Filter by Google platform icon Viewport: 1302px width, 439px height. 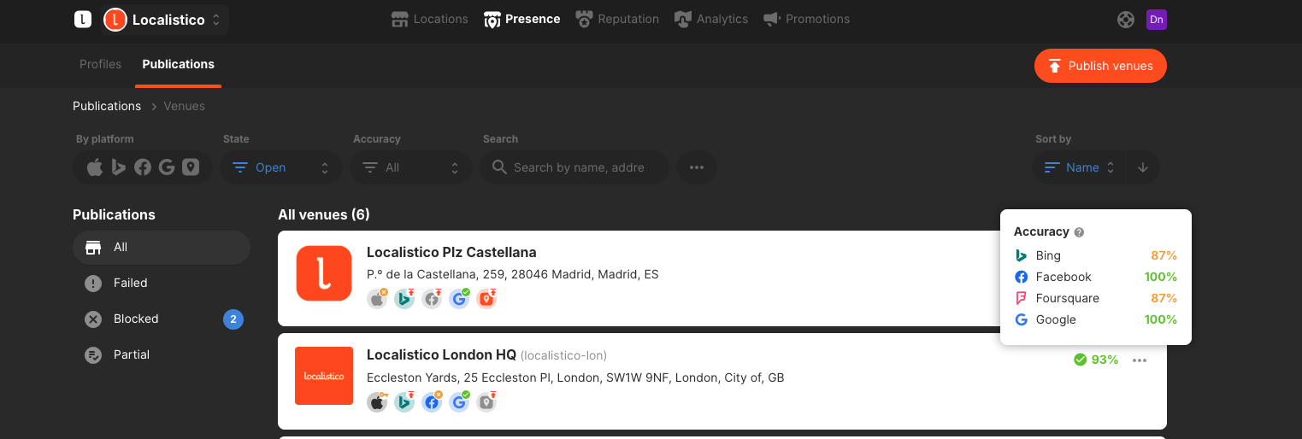[x=167, y=167]
